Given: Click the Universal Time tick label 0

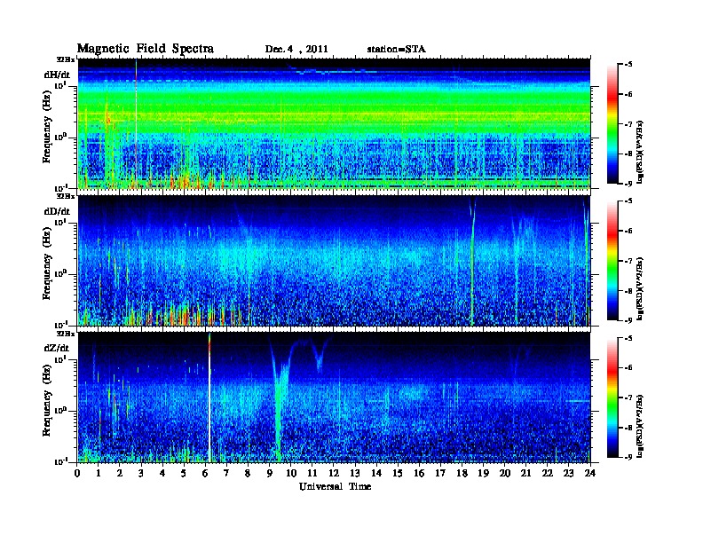Looking at the screenshot, I should click(77, 473).
